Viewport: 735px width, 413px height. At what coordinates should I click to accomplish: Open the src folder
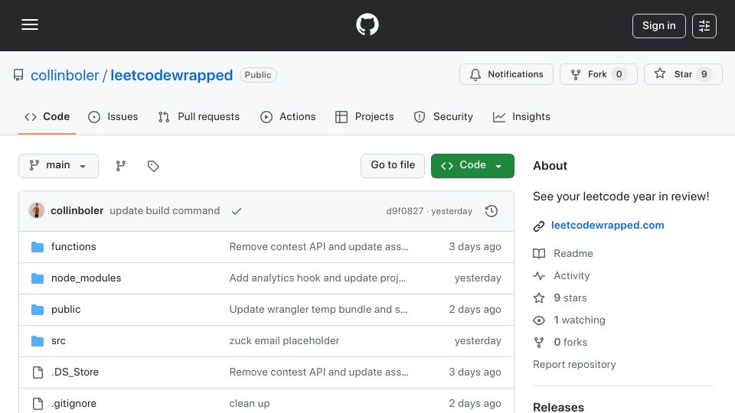pyautogui.click(x=59, y=341)
